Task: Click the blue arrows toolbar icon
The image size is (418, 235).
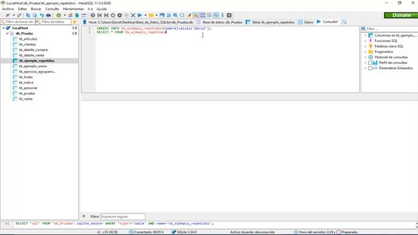Action: point(84,16)
